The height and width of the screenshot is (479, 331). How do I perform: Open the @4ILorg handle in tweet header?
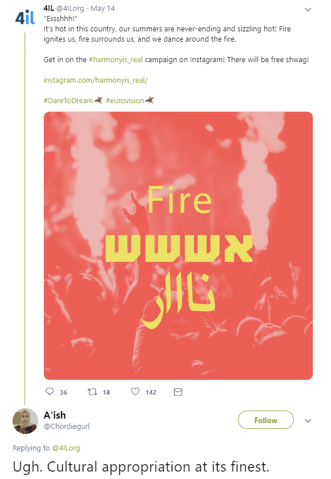70,9
